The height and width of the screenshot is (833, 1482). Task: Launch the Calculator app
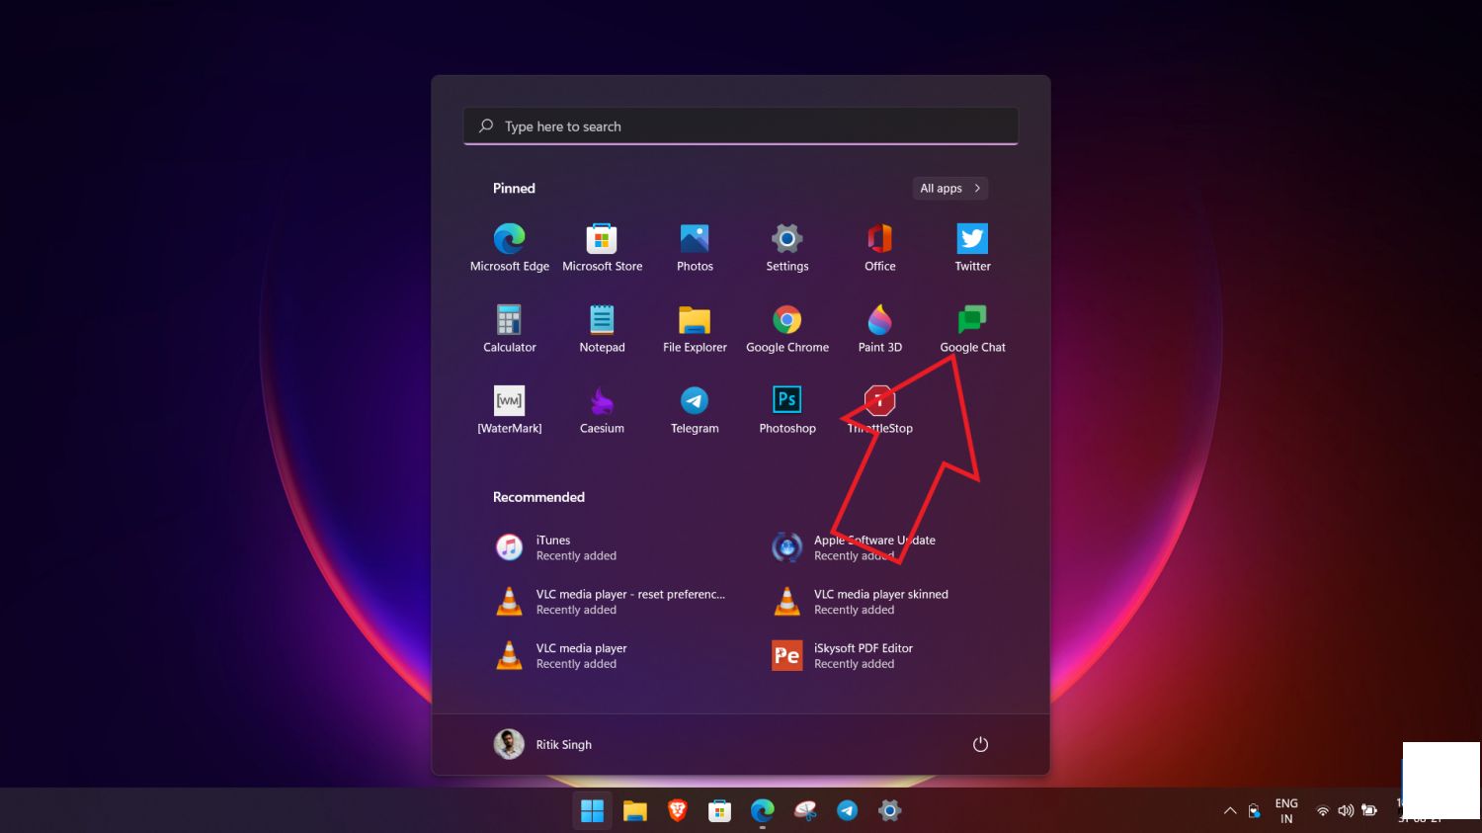coord(509,329)
